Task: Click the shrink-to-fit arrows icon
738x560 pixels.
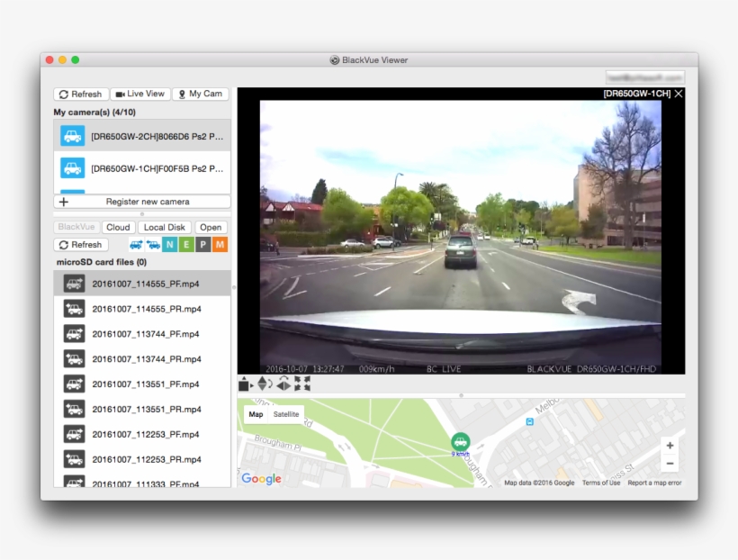Action: click(x=297, y=384)
